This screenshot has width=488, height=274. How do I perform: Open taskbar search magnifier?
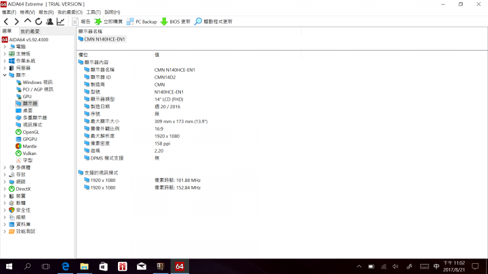(27, 267)
